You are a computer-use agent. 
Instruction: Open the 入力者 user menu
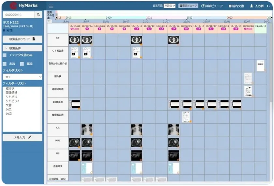[260, 6]
